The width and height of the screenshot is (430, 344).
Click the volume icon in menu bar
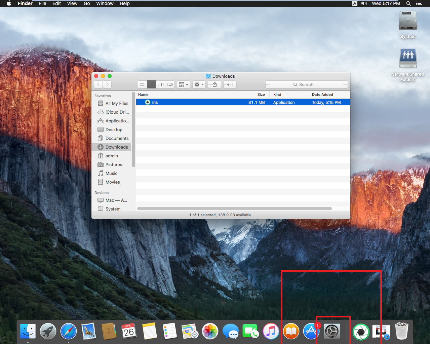coord(364,3)
